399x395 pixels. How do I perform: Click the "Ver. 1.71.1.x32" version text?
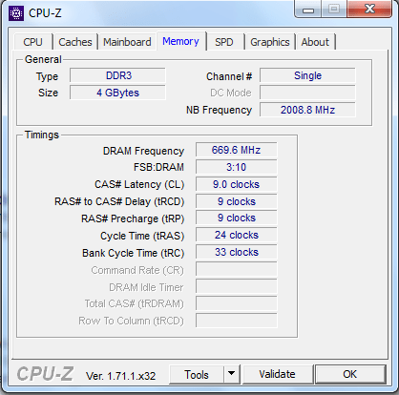[x=120, y=376]
